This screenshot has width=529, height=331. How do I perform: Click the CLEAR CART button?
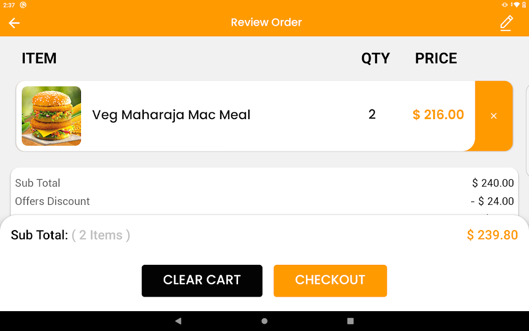tap(202, 281)
